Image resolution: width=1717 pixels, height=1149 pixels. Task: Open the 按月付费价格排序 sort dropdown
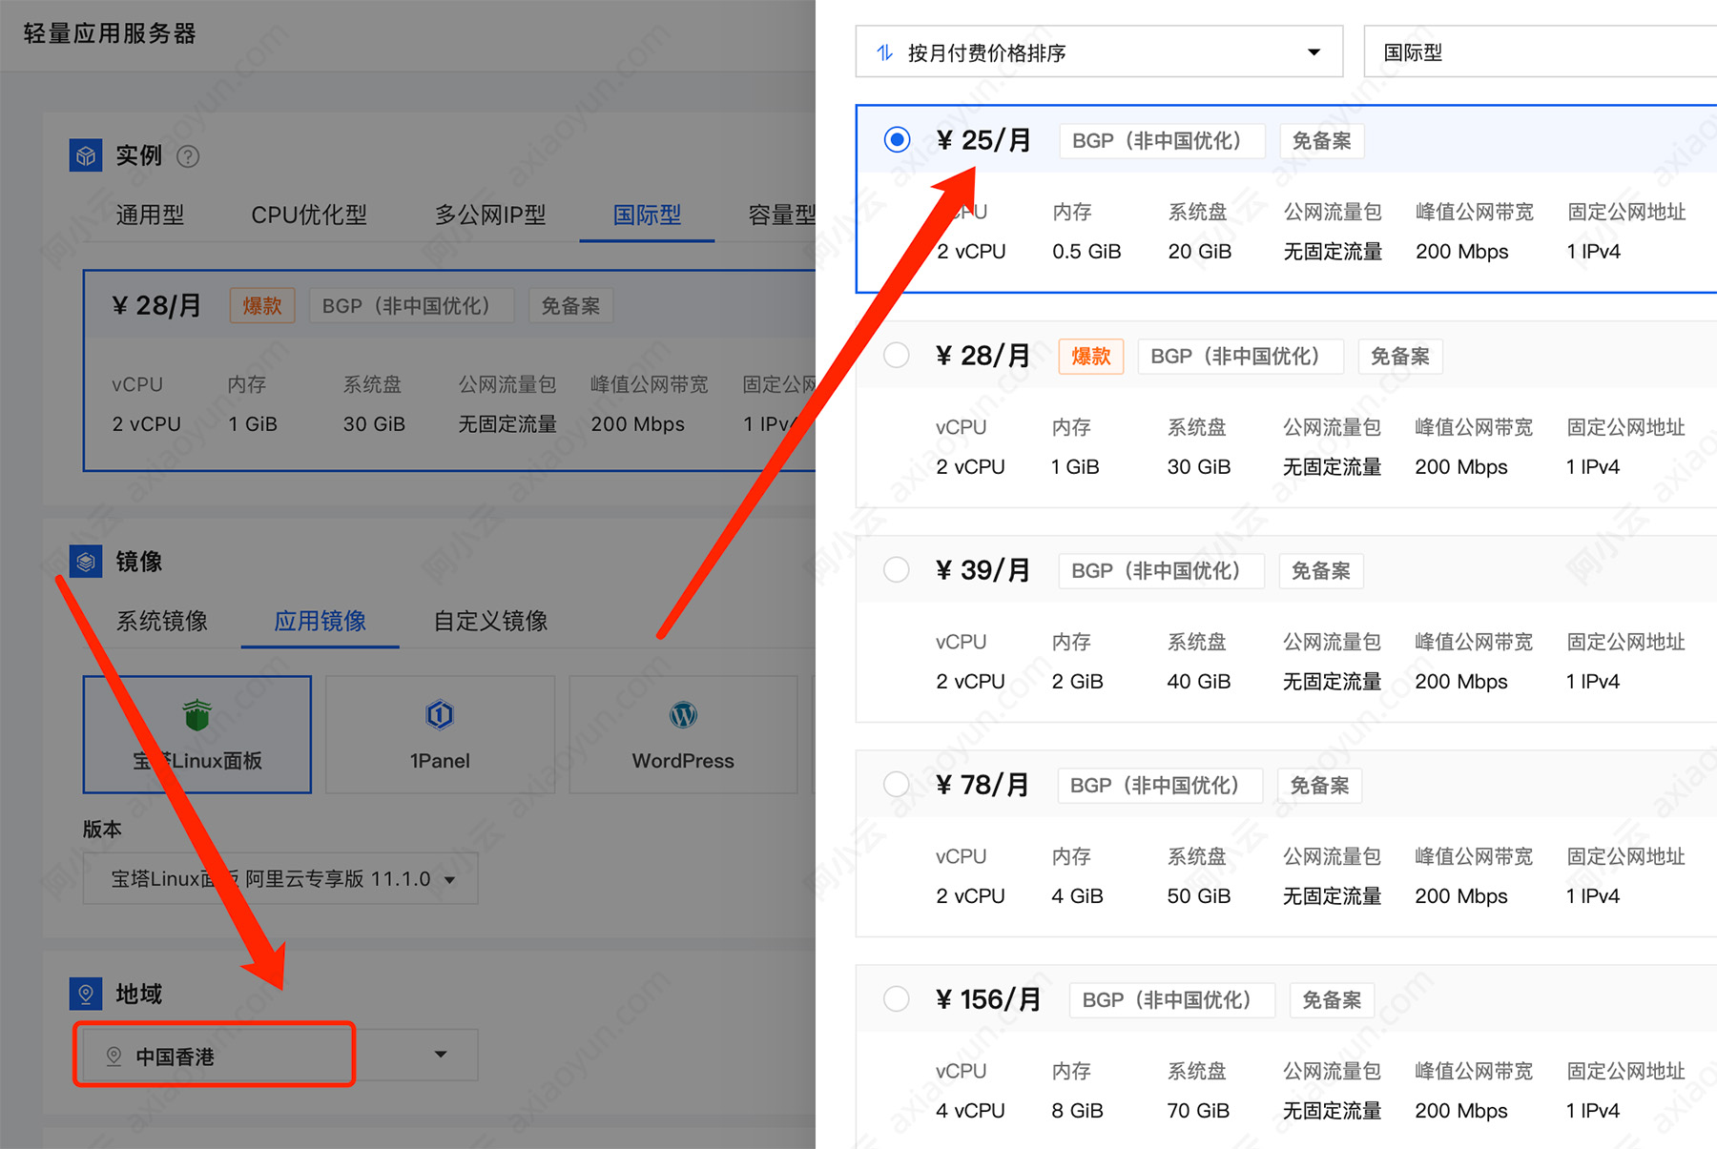click(1099, 52)
